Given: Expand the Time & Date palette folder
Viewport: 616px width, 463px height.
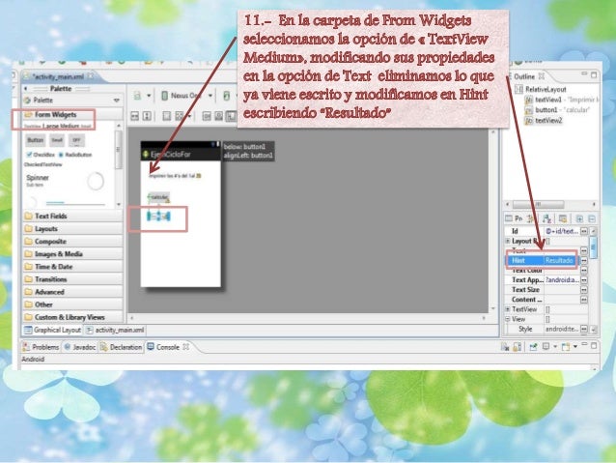Looking at the screenshot, I should click(72, 267).
